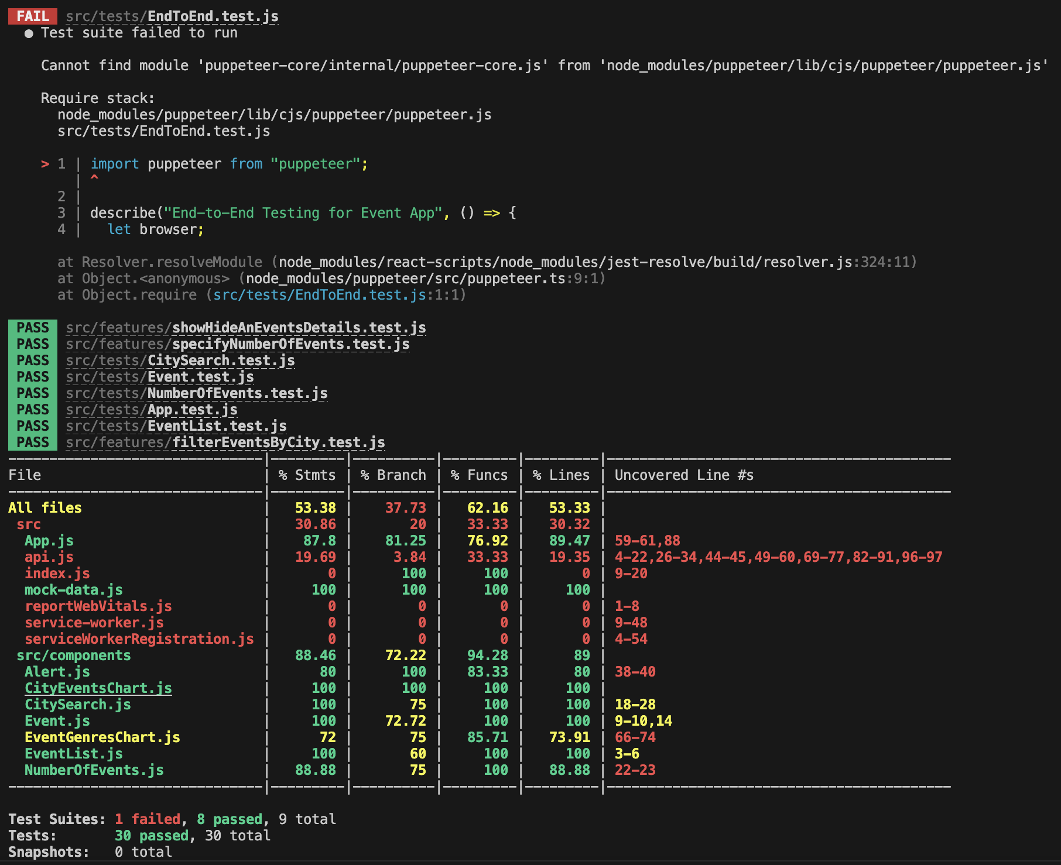Select the NumberOfEvents.js file name
The image size is (1061, 865).
pos(94,770)
